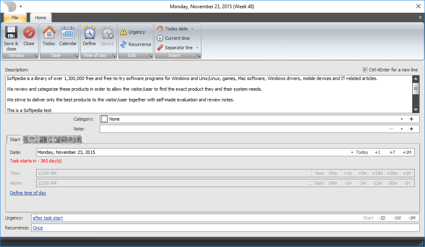425x247 pixels.
Task: Open Edit group dialog launcher
Action: (x=151, y=55)
